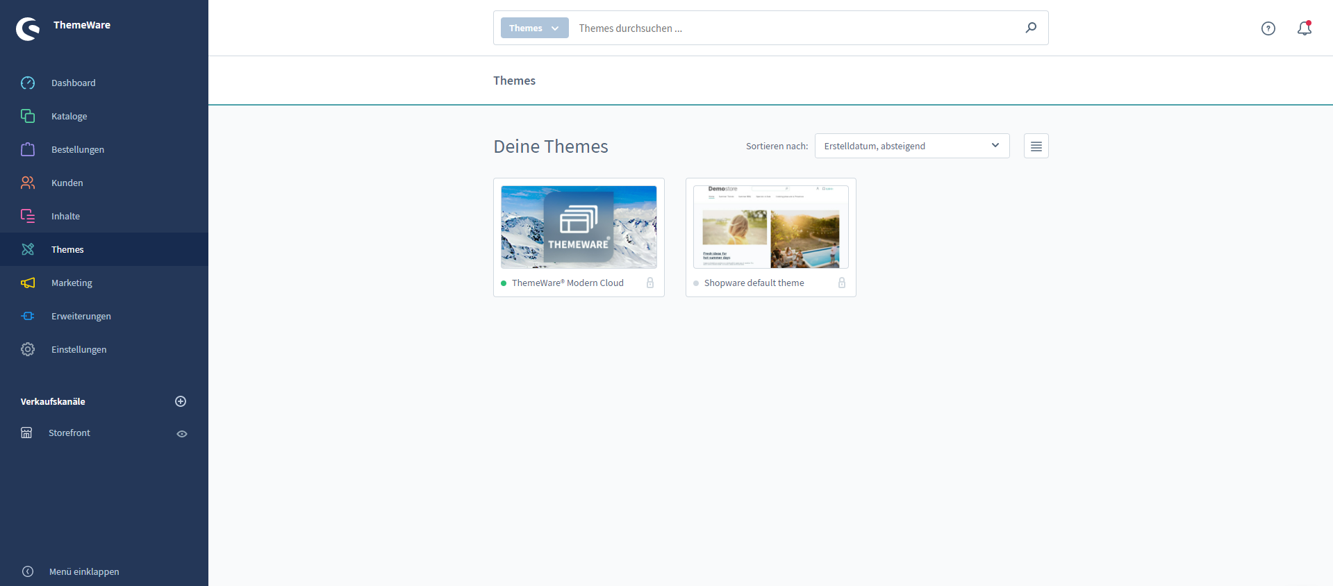Open ThemeWare Modern Cloud theme thumbnail
Image resolution: width=1333 pixels, height=586 pixels.
[x=579, y=227]
